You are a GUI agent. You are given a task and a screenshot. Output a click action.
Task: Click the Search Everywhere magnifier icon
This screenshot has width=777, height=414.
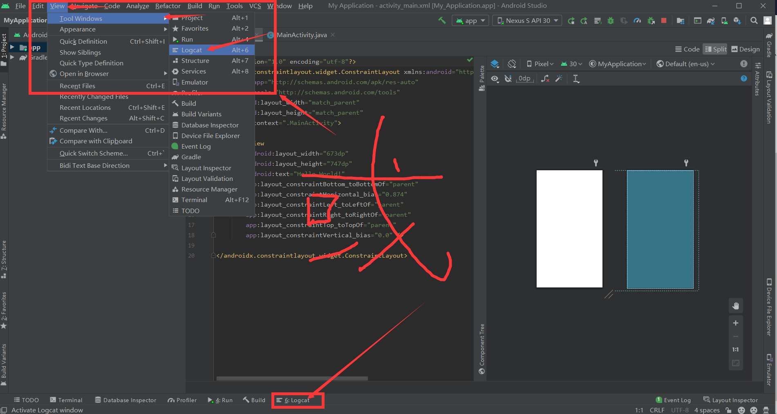[x=754, y=20]
